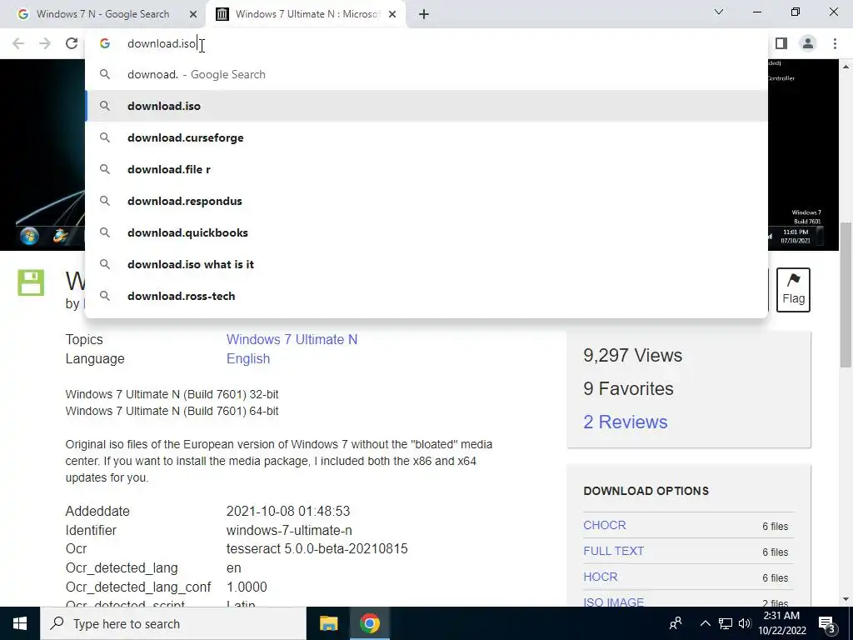Viewport: 853px width, 640px height.
Task: Open the CHOCR download option
Action: pos(605,525)
